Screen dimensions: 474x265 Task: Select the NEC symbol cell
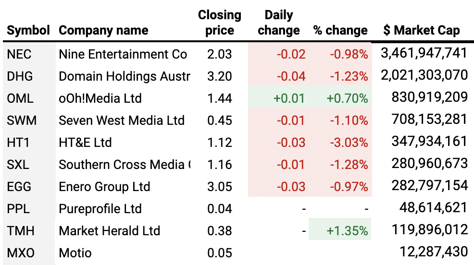(20, 54)
